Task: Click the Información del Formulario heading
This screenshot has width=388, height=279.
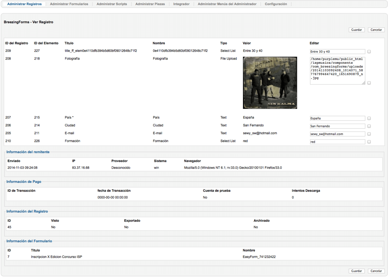Action: coord(29,241)
